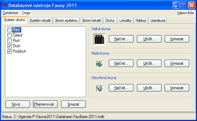Clear the large icon with Vymazat
This screenshot has height=121, width=197.
tap(177, 39)
